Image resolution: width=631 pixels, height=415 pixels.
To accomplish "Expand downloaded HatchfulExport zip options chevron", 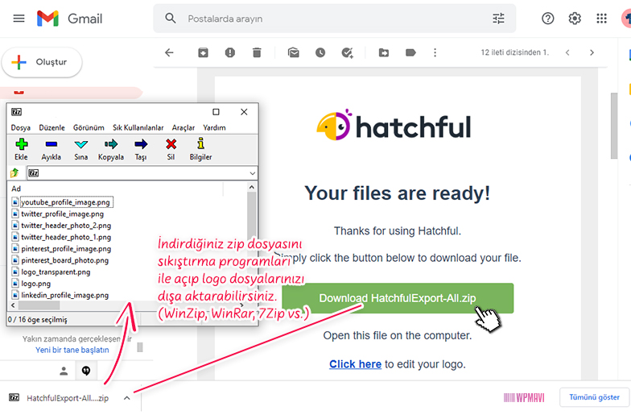I will click(x=127, y=398).
